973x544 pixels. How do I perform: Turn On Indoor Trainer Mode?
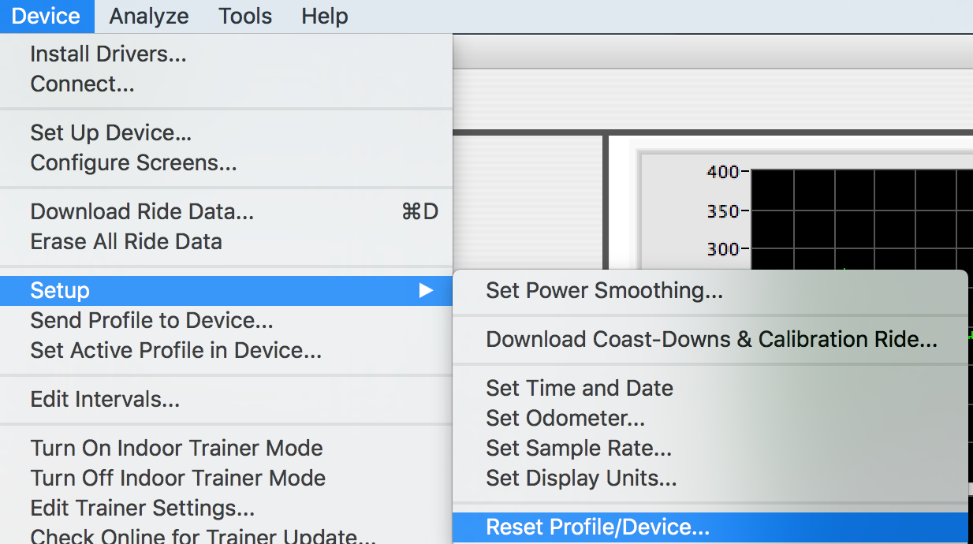point(177,448)
